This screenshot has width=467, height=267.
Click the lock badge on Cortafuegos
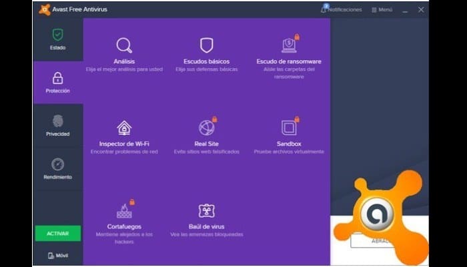point(132,202)
